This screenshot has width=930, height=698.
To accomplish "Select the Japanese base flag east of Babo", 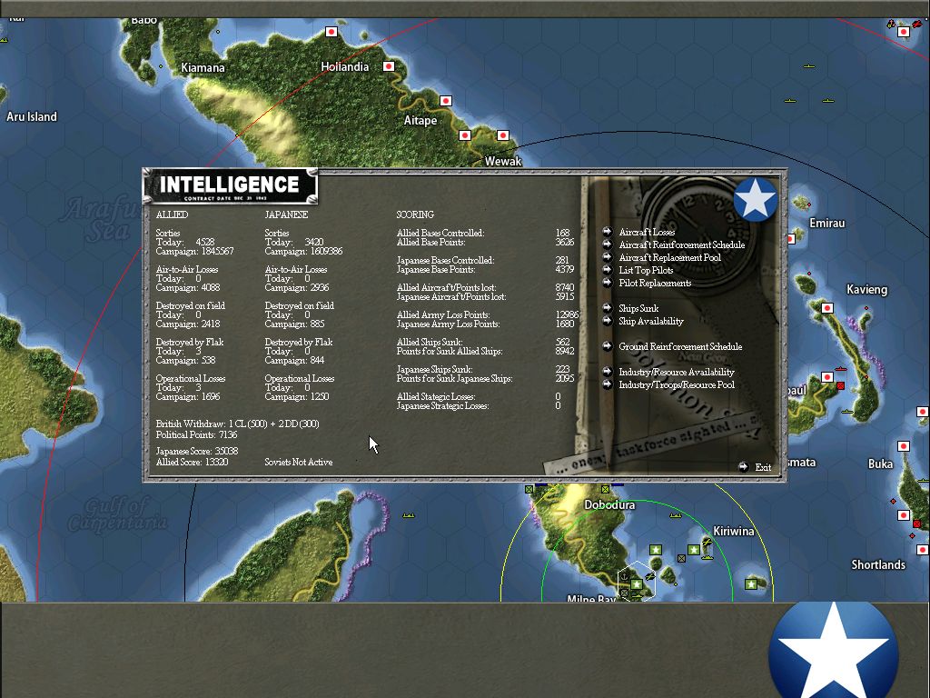I will coord(331,32).
